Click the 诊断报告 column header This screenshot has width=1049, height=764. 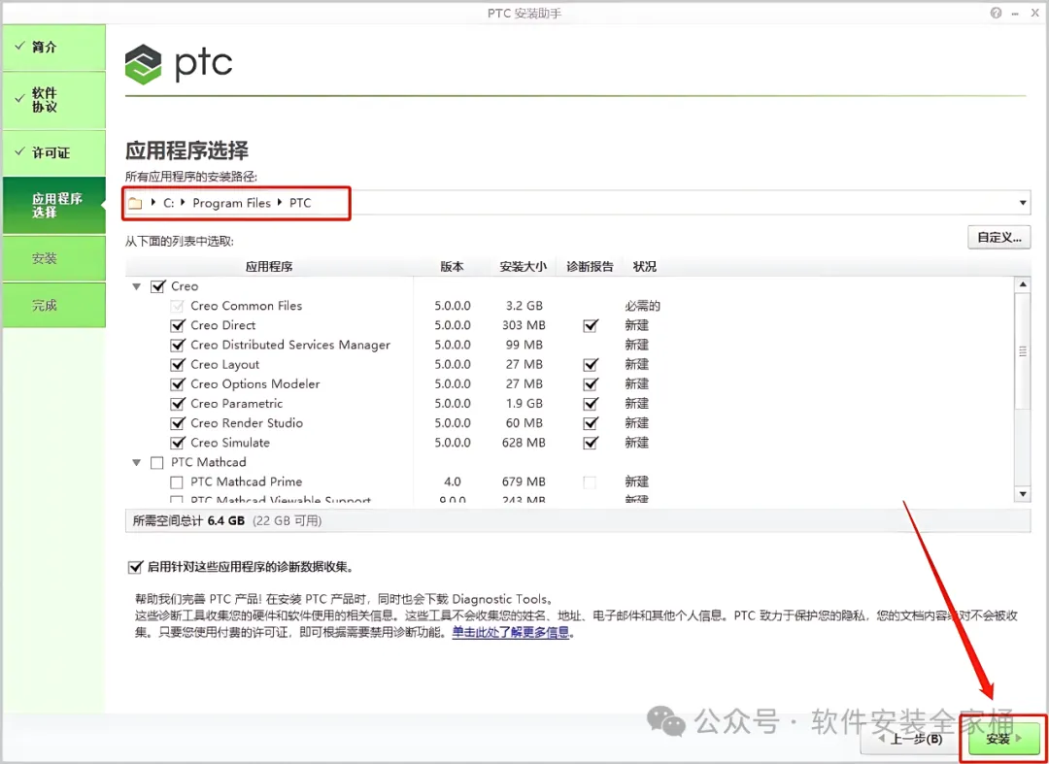[590, 267]
